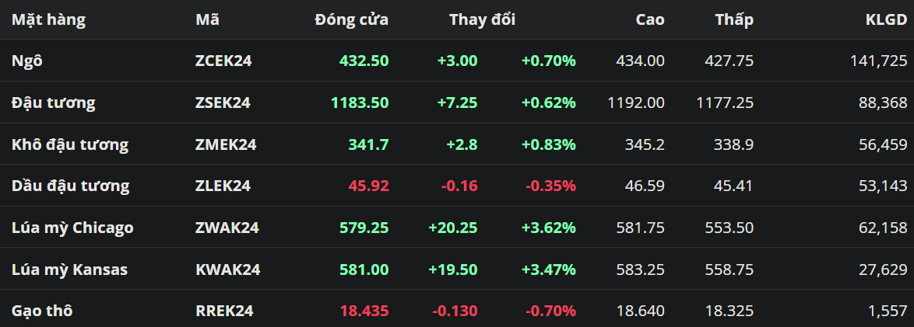914x327 pixels.
Task: Click the "Mặt hàng" column header
Action: pos(48,19)
